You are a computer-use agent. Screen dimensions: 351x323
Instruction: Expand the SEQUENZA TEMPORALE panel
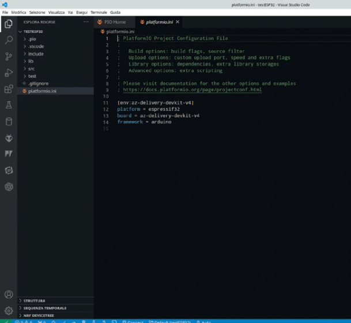20,308
